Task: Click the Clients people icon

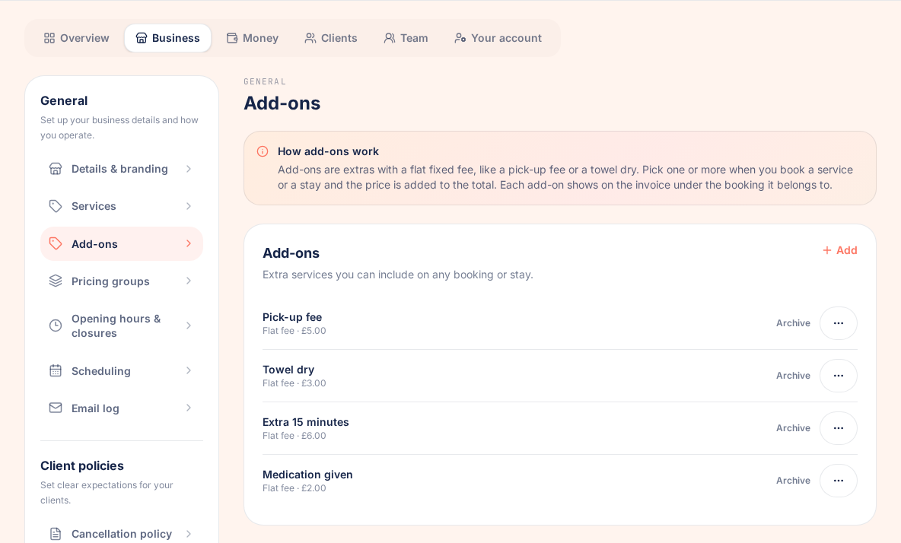Action: (x=310, y=38)
